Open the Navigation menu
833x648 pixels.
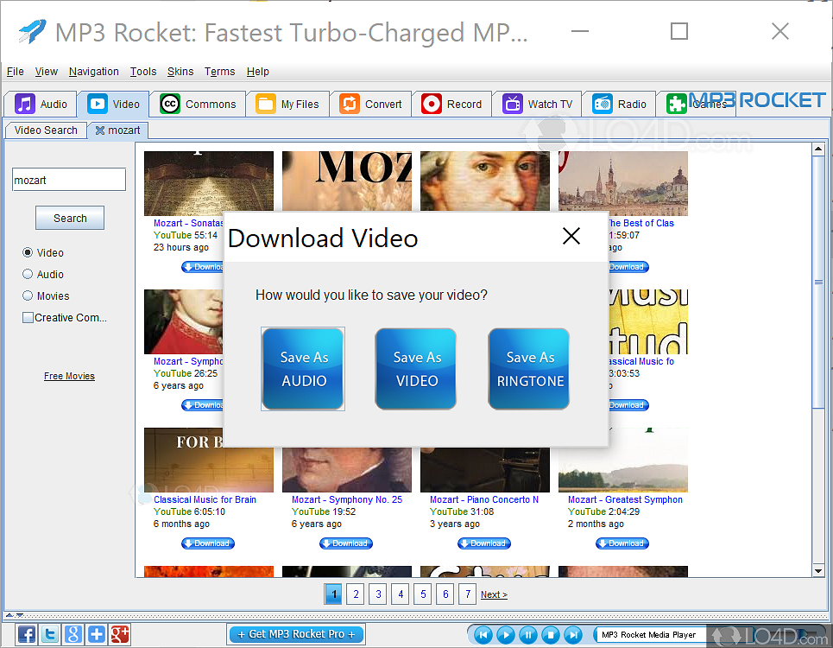pos(93,71)
